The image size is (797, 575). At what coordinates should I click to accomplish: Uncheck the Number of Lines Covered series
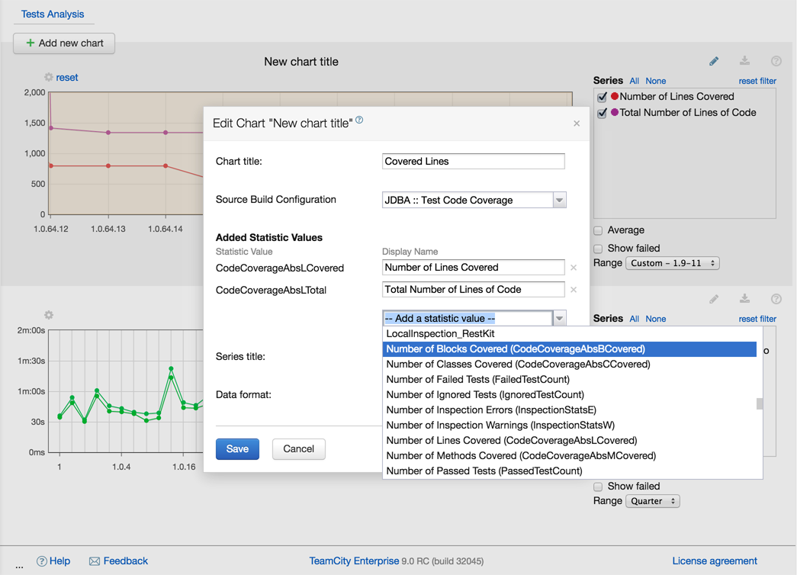pyautogui.click(x=603, y=97)
